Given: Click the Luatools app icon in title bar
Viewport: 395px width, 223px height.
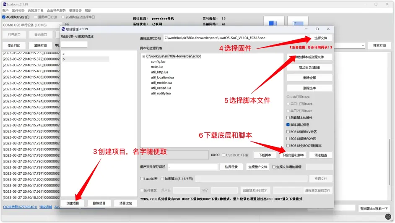Looking at the screenshot, I should [x=5, y=3].
